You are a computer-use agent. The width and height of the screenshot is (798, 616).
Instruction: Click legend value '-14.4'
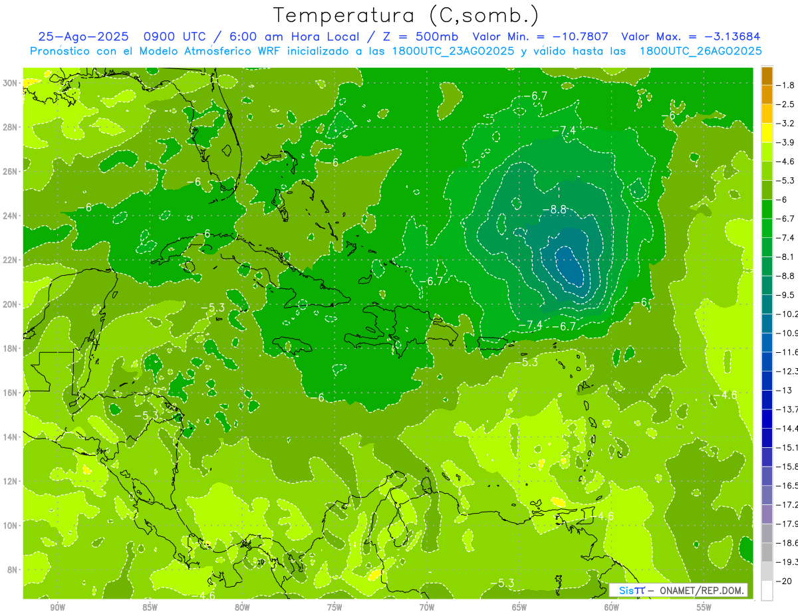(786, 429)
